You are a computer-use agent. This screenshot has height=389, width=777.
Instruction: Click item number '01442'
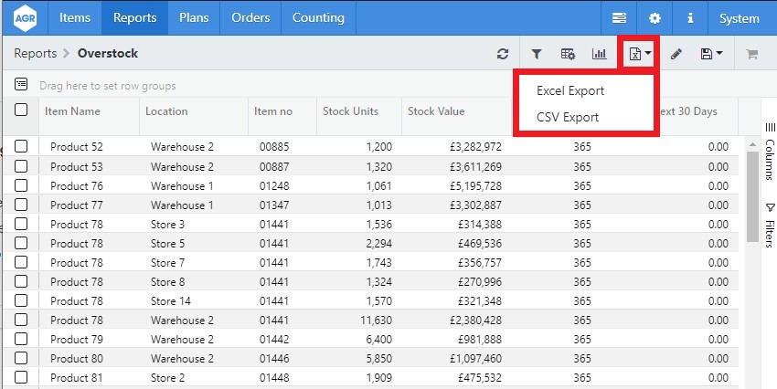pyautogui.click(x=274, y=340)
